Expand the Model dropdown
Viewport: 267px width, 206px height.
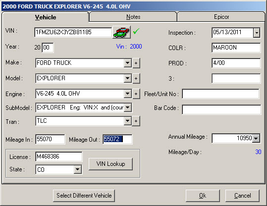tap(127, 78)
